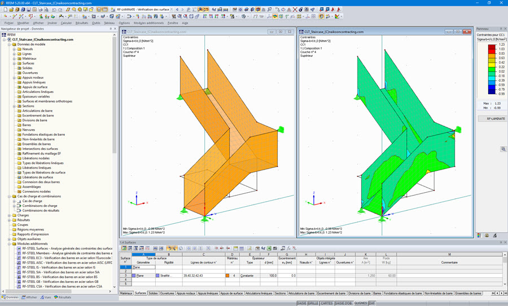Open the Fichier menu
Image resolution: width=508 pixels, height=306 pixels.
pos(8,23)
